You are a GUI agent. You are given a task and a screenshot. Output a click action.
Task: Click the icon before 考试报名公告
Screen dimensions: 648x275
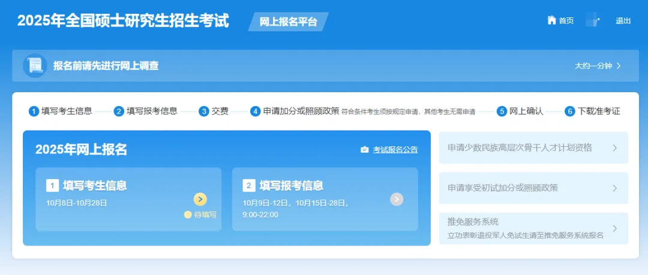[x=365, y=149]
